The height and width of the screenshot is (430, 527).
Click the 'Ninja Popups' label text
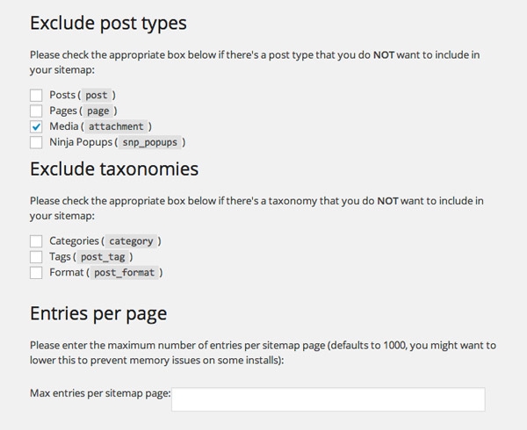pyautogui.click(x=79, y=142)
